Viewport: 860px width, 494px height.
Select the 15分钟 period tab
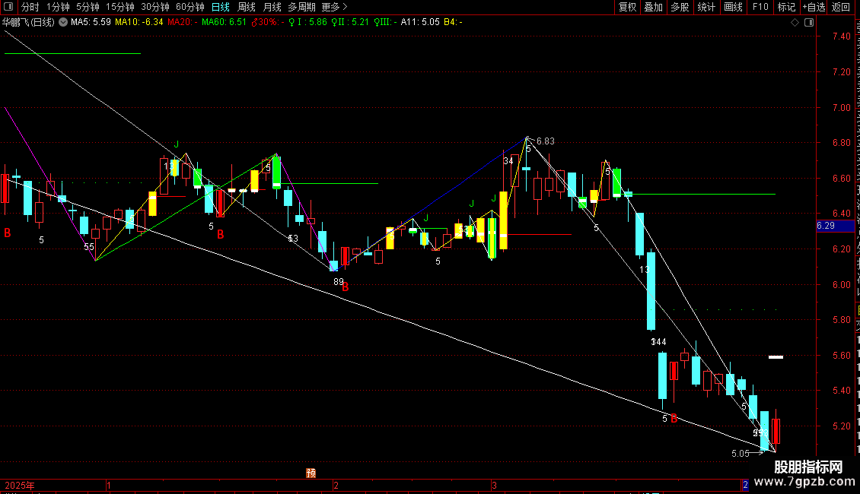pyautogui.click(x=119, y=7)
